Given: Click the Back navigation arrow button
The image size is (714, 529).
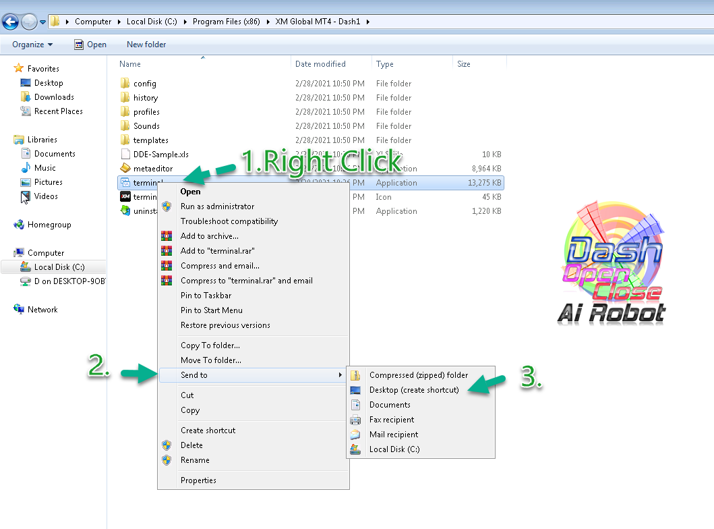Looking at the screenshot, I should [x=10, y=22].
